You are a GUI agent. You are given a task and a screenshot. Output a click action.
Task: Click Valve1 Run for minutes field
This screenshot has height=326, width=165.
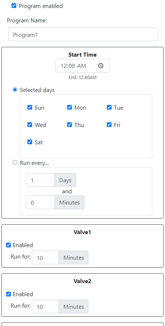[x=45, y=257]
